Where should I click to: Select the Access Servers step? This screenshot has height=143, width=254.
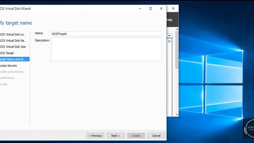point(8,66)
